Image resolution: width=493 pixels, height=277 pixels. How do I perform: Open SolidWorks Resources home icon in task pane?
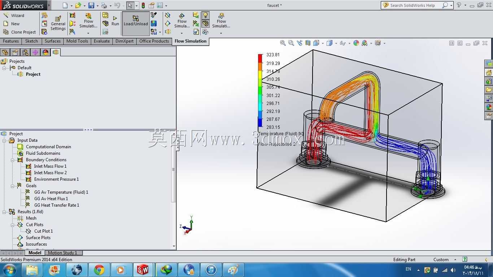tap(489, 72)
